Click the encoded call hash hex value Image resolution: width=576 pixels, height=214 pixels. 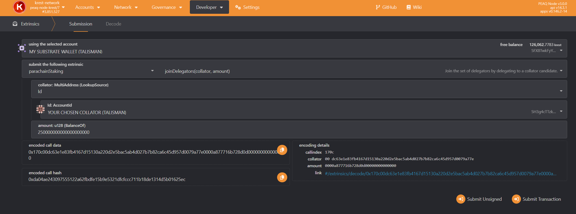point(107,179)
